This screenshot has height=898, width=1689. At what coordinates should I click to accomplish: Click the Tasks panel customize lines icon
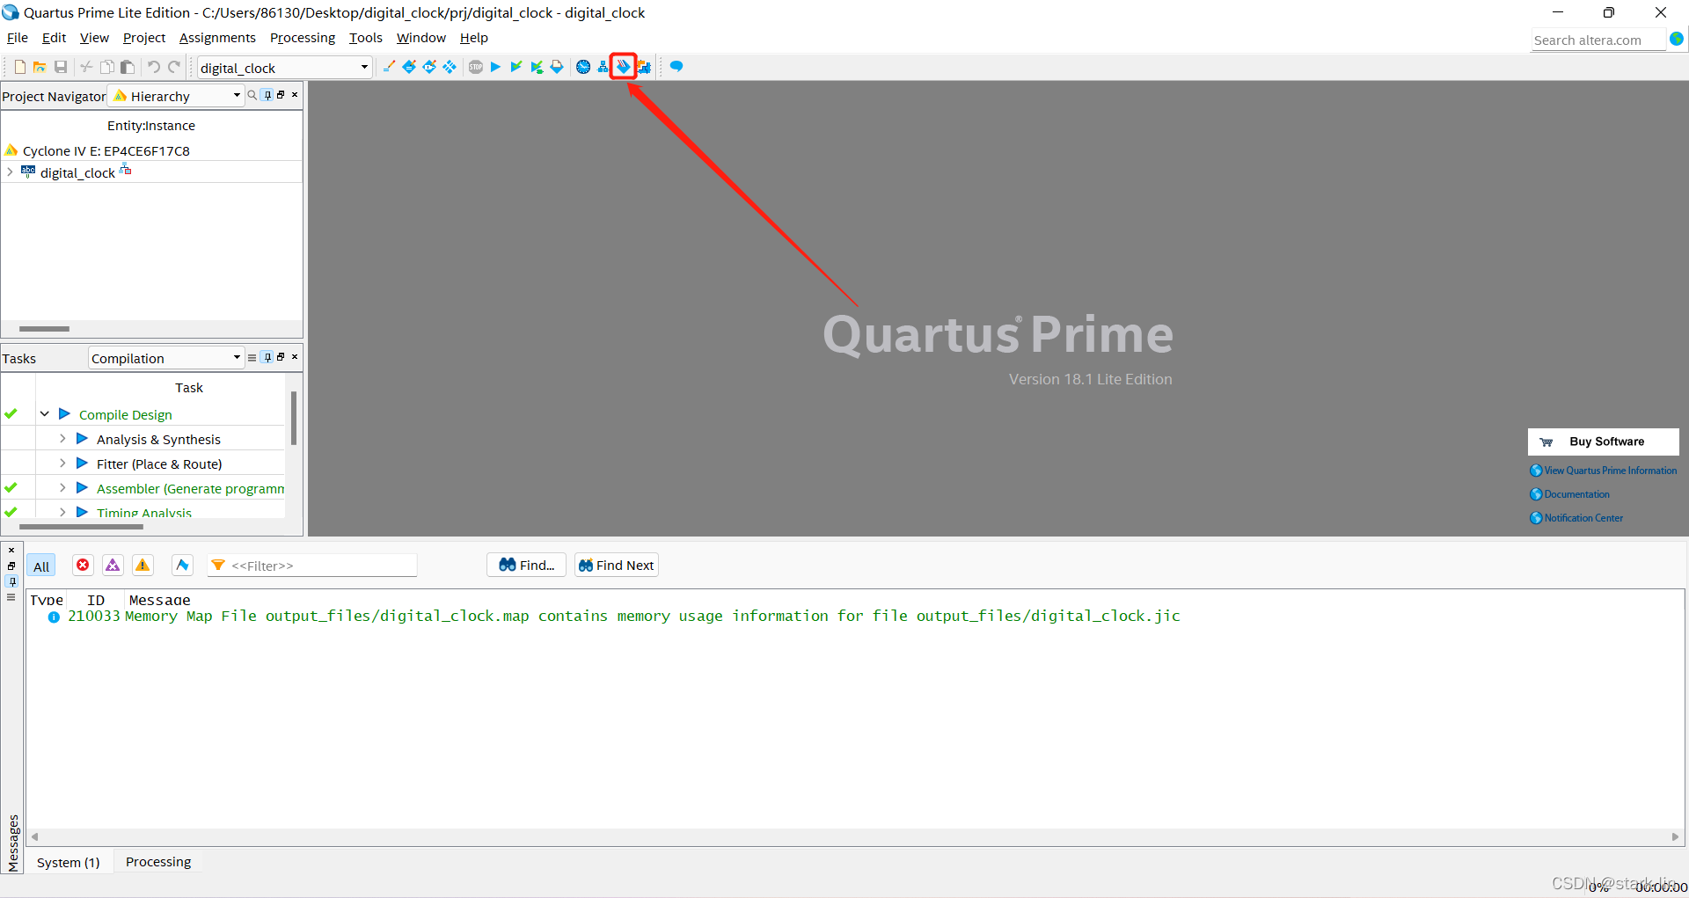point(252,357)
